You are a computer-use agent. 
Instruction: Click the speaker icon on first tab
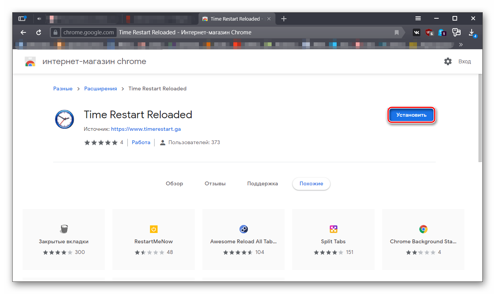tap(39, 18)
